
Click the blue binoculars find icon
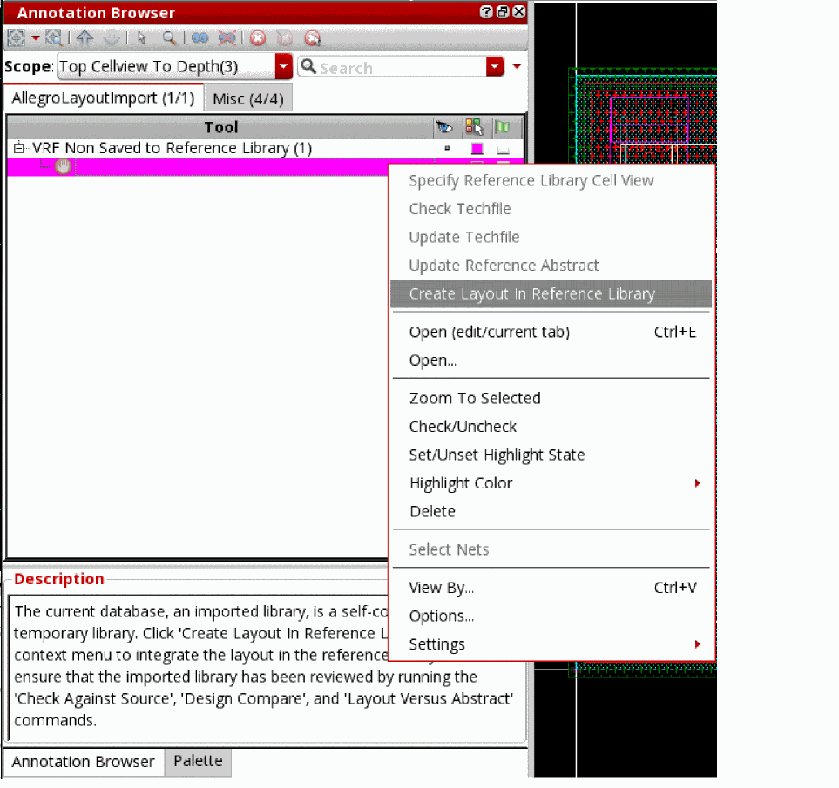point(200,38)
